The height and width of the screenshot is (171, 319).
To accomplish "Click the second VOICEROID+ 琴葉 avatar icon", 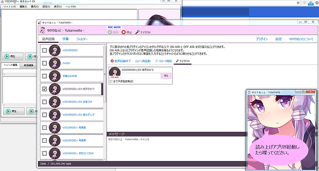I will [x=55, y=141].
